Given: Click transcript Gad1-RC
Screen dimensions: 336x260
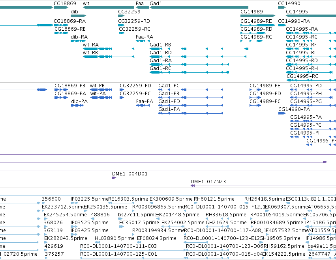Looking at the screenshot, I should tap(189, 73).
